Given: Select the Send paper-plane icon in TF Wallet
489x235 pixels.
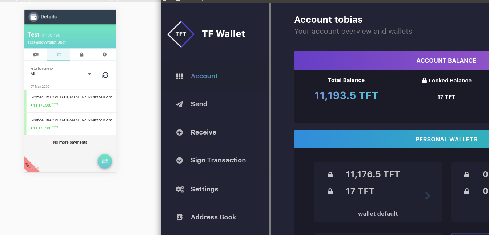Looking at the screenshot, I should point(179,104).
